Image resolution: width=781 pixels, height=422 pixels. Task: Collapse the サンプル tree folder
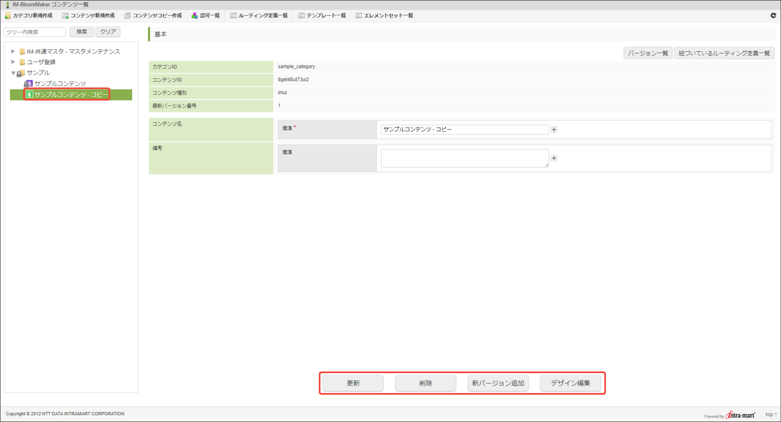(13, 73)
